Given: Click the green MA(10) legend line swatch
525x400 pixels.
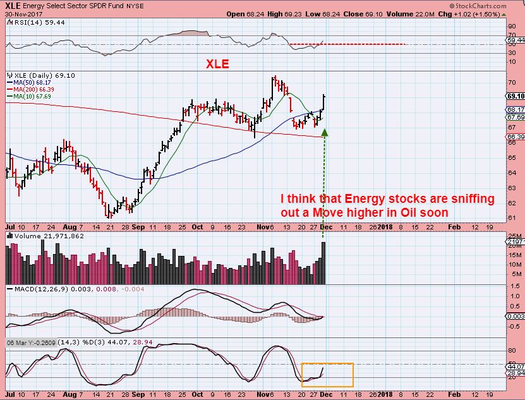Looking at the screenshot, I should pyautogui.click(x=9, y=97).
